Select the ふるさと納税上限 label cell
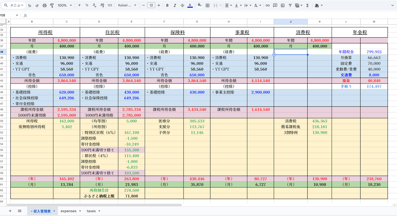 pos(99,196)
